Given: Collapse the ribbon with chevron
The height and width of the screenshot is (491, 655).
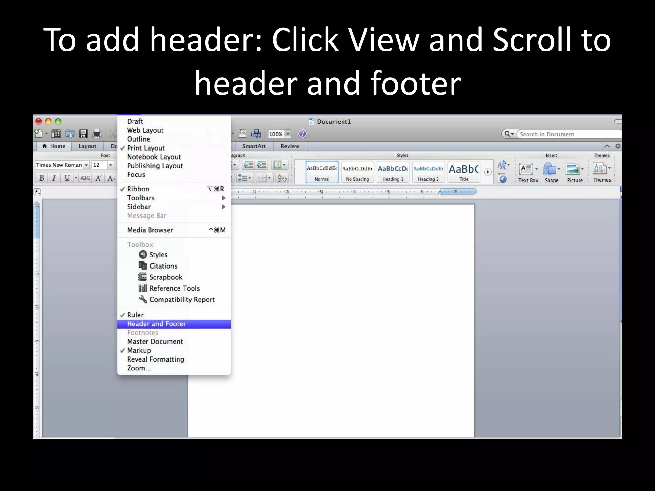Looking at the screenshot, I should (607, 146).
